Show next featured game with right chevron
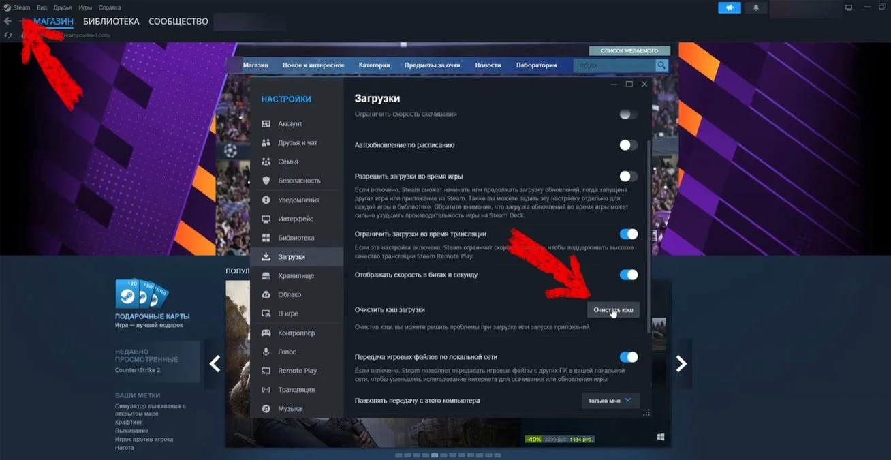The height and width of the screenshot is (460, 891). [681, 364]
